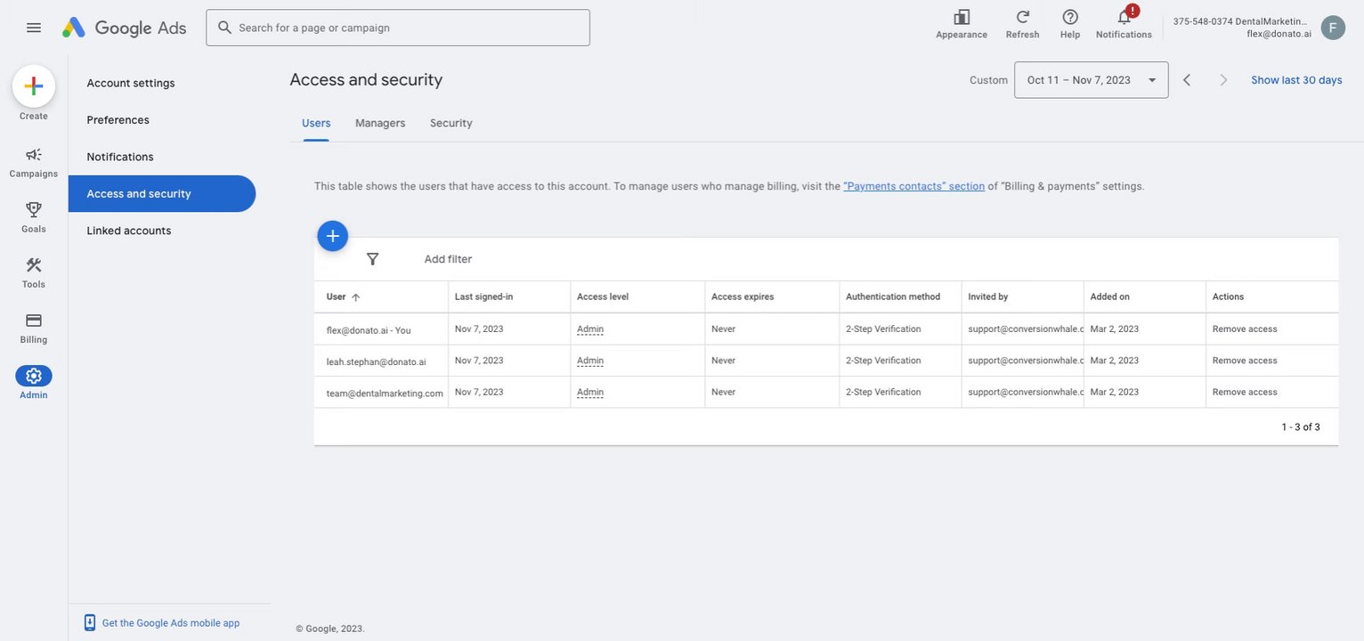Viewport: 1364px width, 641px height.
Task: Click the Create plus button
Action: (x=34, y=86)
